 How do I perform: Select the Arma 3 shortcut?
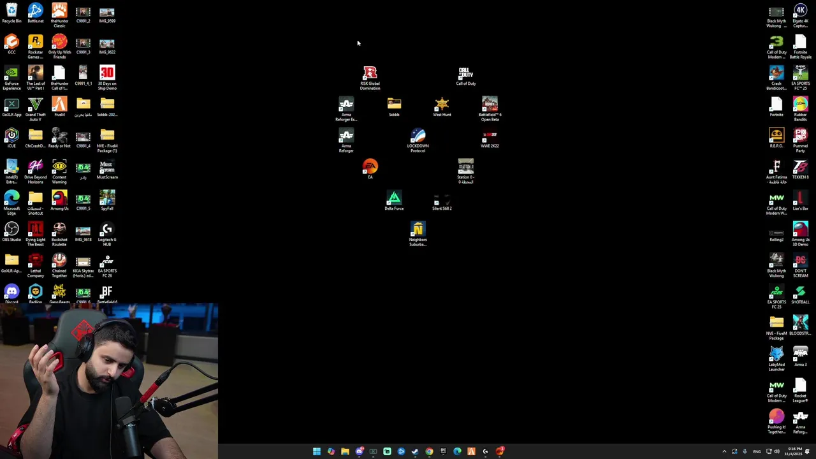(800, 357)
